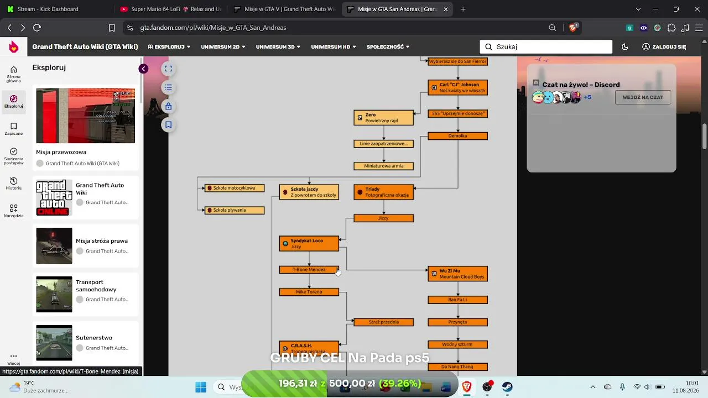
Task: Open the Brave Shields lion icon
Action: pyautogui.click(x=573, y=28)
